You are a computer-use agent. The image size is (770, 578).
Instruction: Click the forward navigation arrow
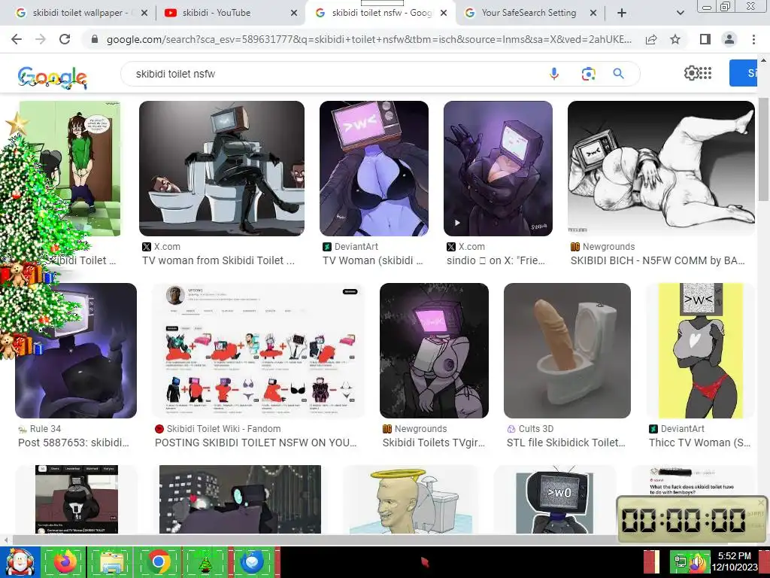(x=41, y=39)
